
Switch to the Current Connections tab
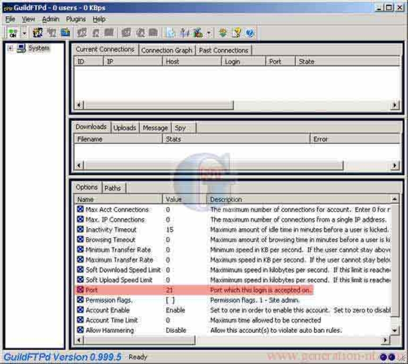[x=105, y=49]
